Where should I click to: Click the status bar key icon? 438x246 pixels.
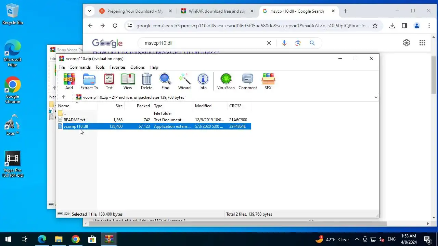tap(67, 214)
